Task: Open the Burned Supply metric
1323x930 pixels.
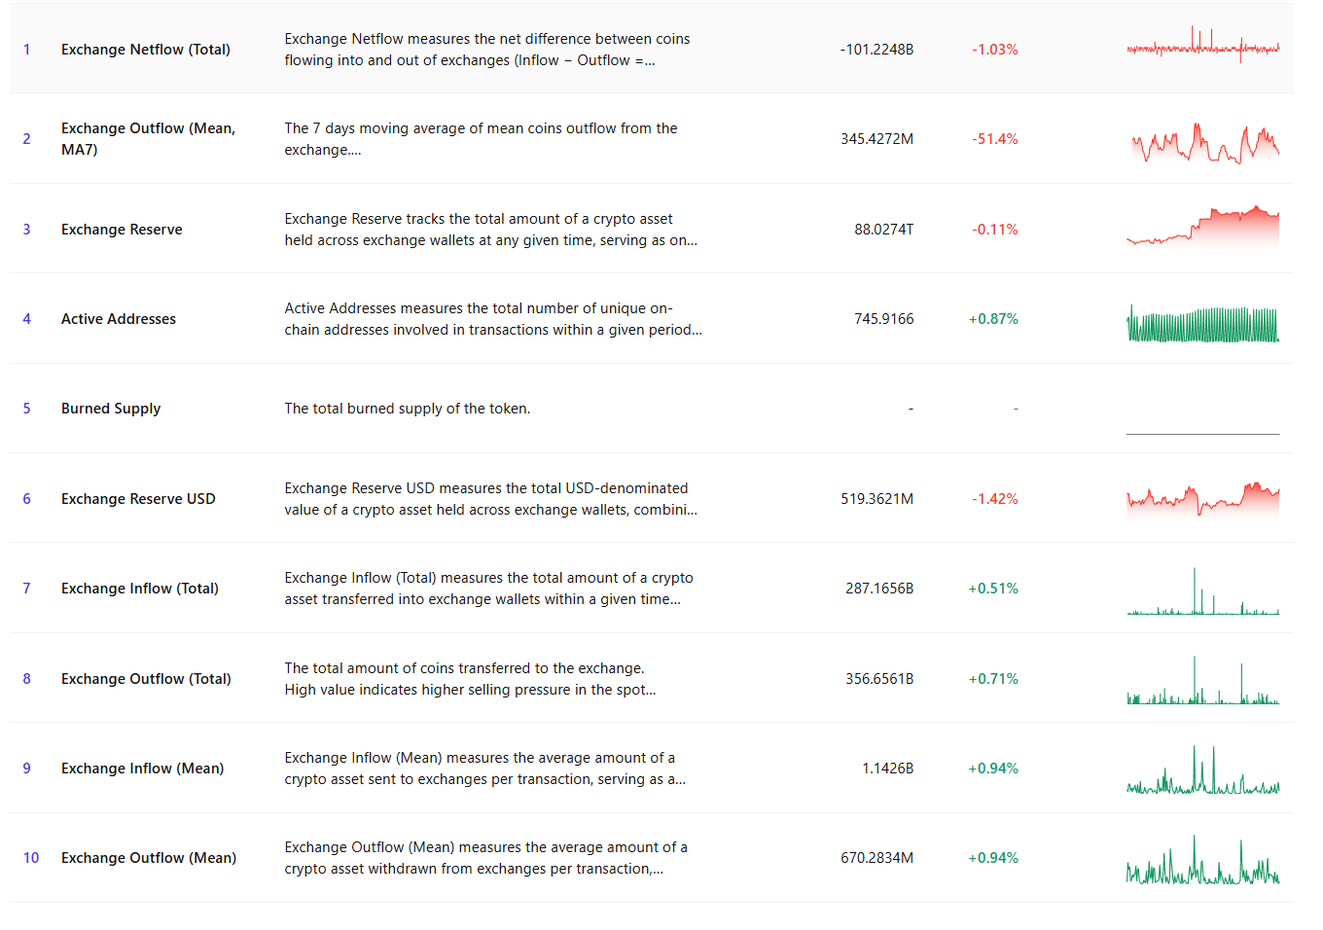Action: [111, 409]
